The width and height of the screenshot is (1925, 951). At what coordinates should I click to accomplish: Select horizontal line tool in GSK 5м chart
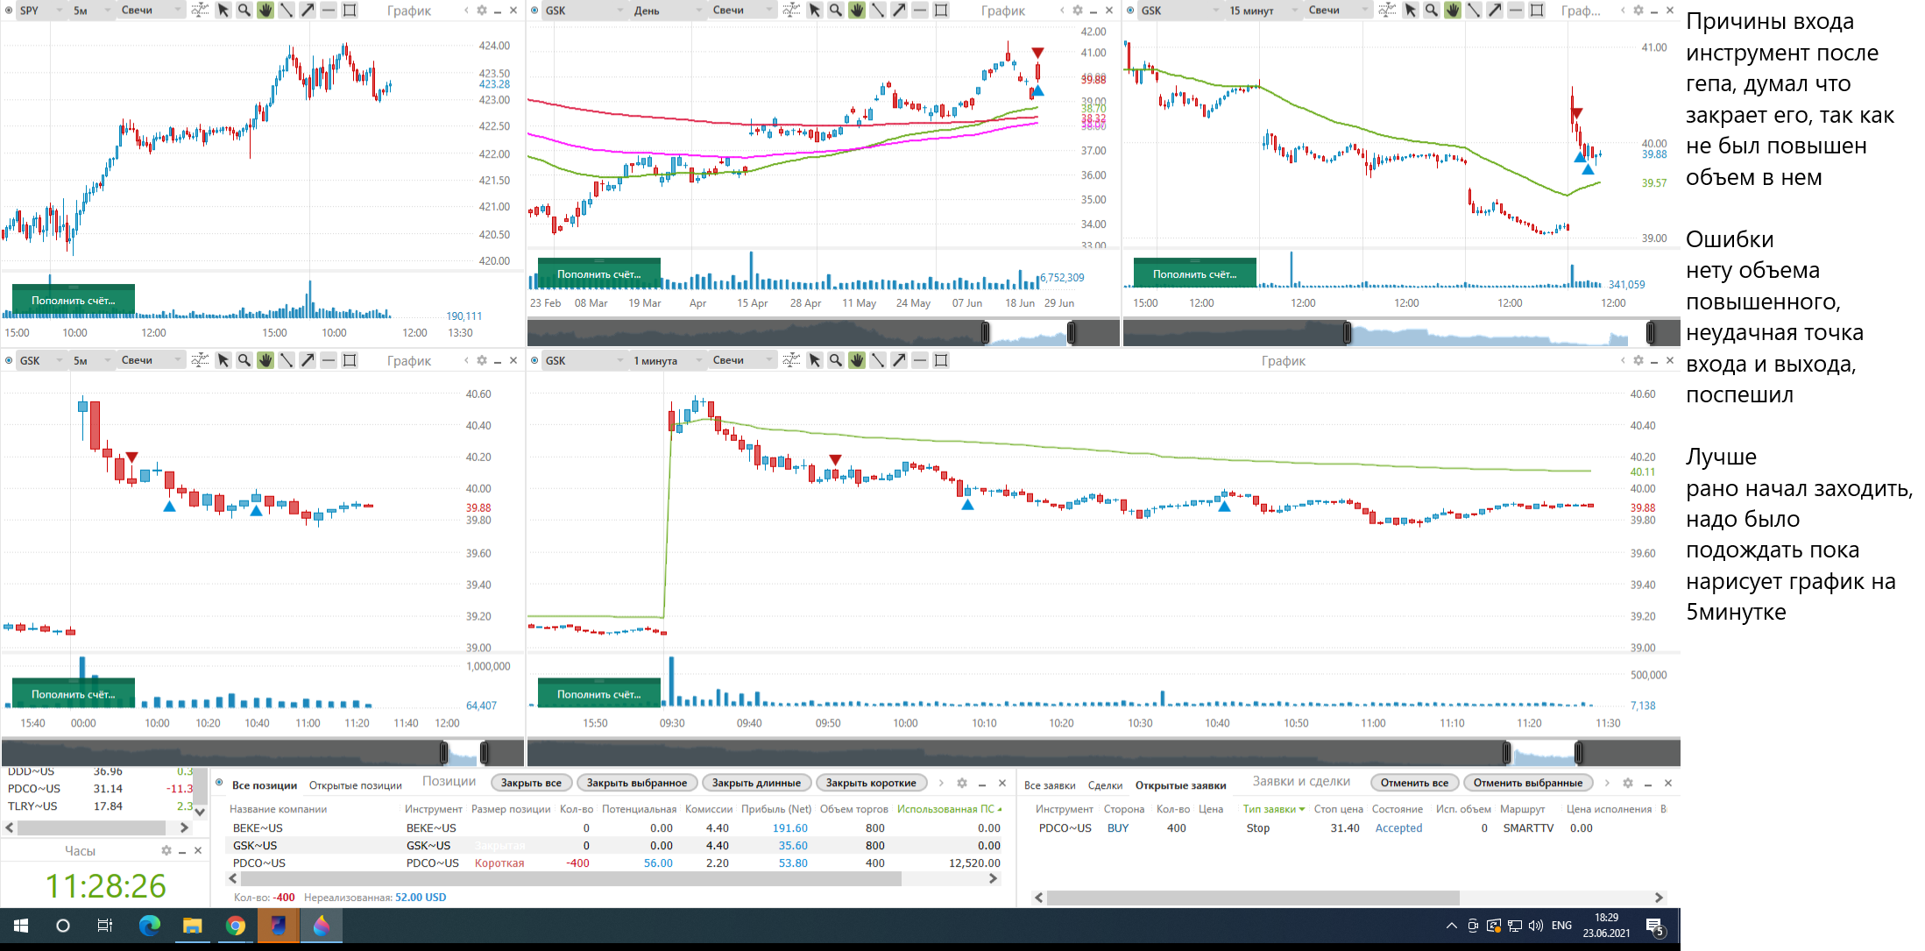(329, 360)
